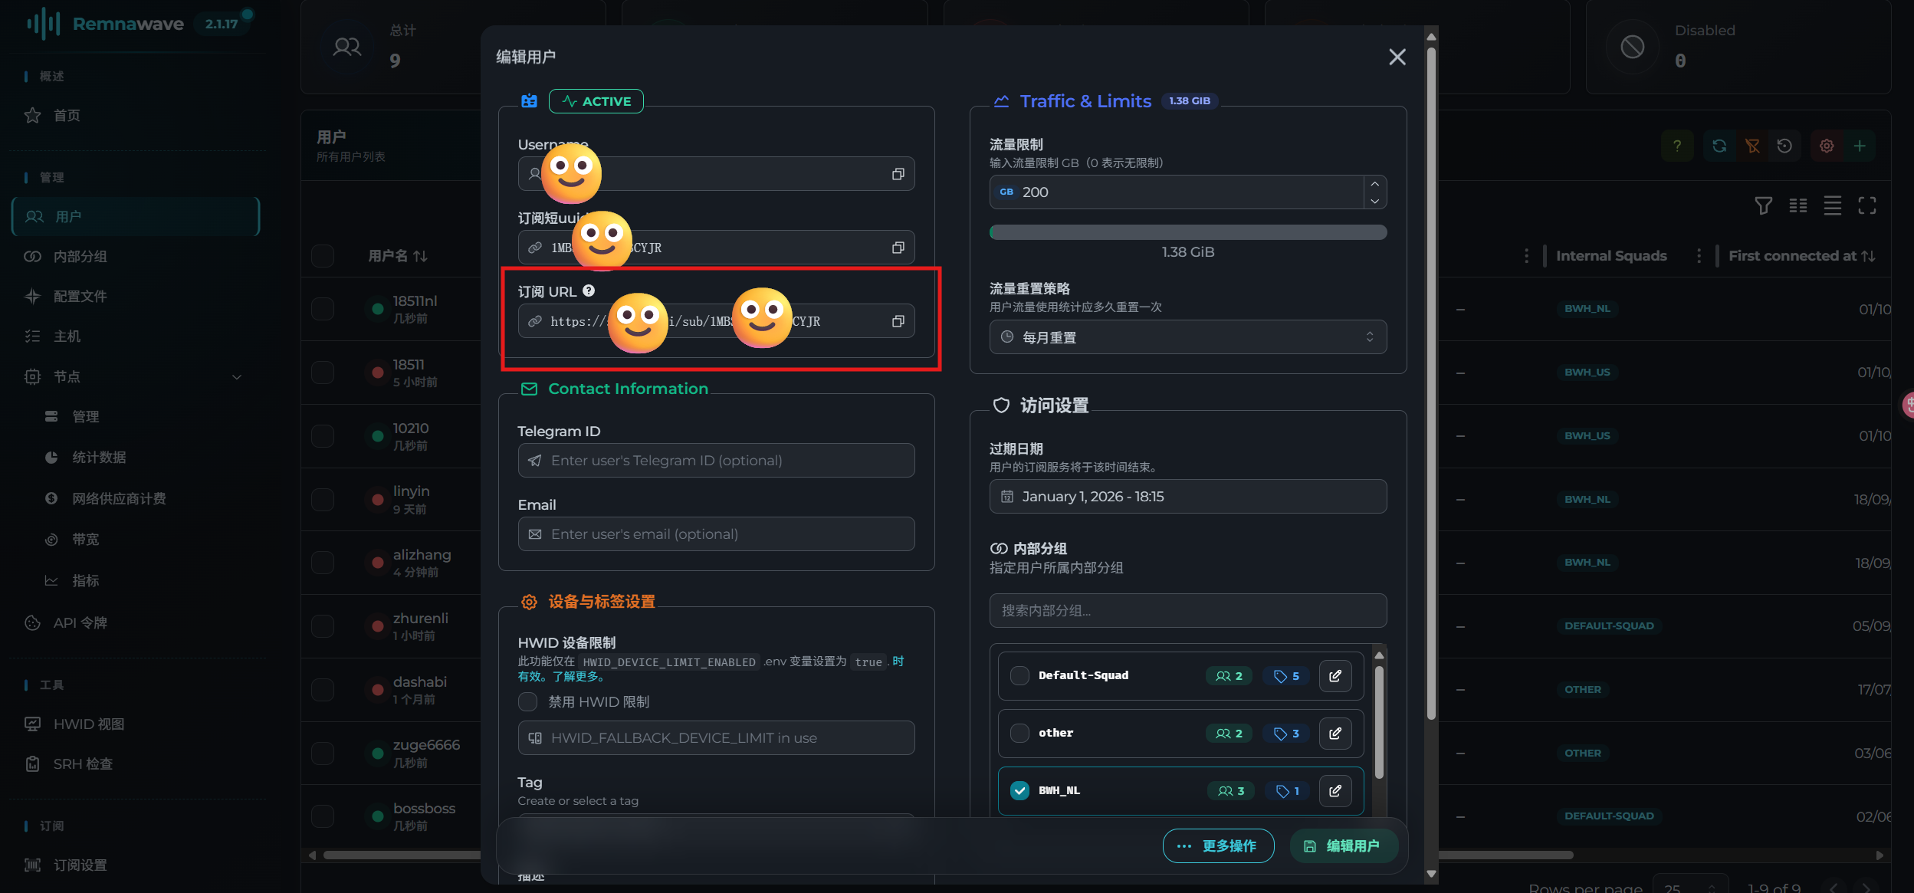Image resolution: width=1914 pixels, height=893 pixels.
Task: Click edit icon for Default-Squad
Action: point(1335,675)
